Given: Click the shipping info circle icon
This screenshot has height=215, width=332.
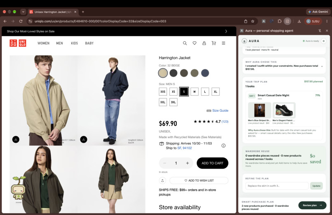Looking at the screenshot, I should pyautogui.click(x=223, y=146).
